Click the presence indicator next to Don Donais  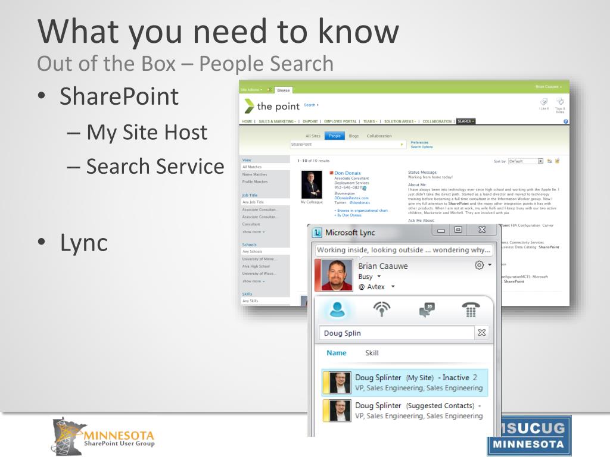(331, 173)
